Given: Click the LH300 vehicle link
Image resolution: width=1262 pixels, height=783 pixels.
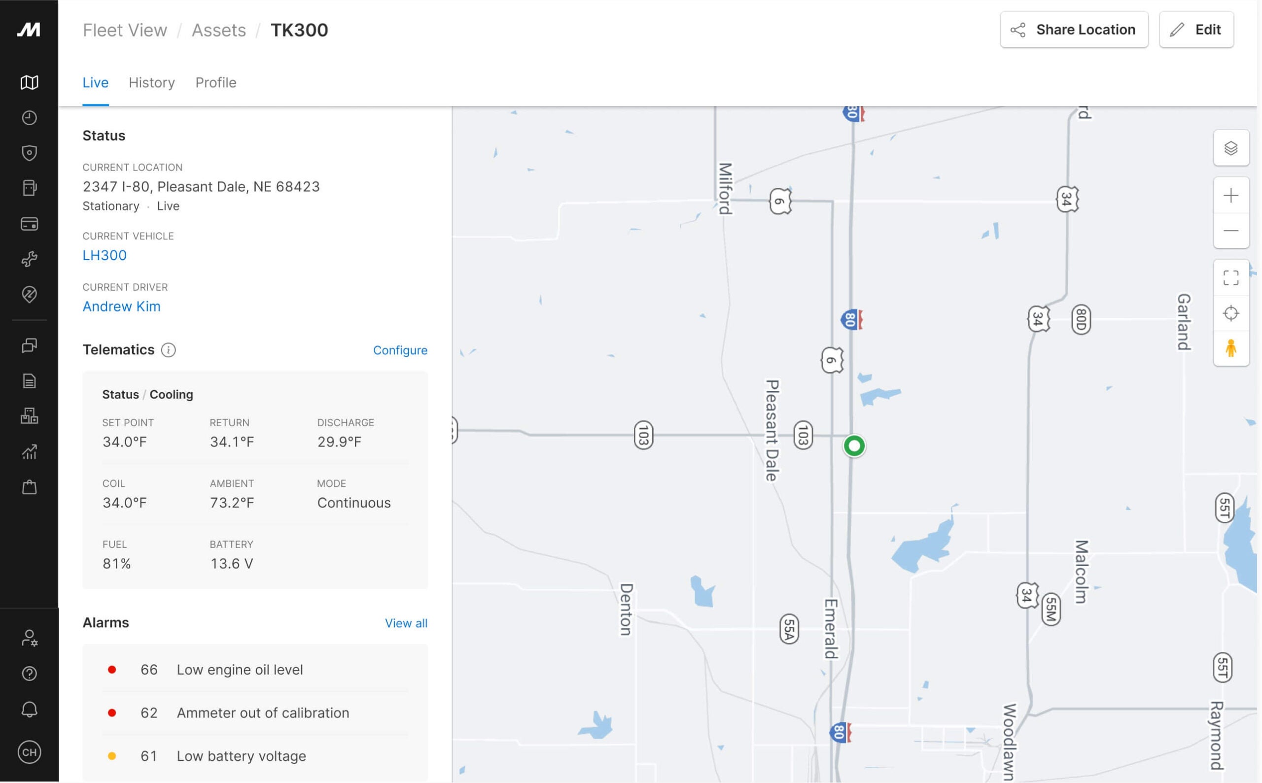Looking at the screenshot, I should 104,255.
